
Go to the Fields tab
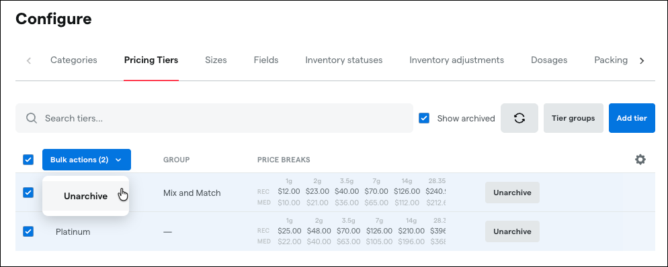pos(266,60)
